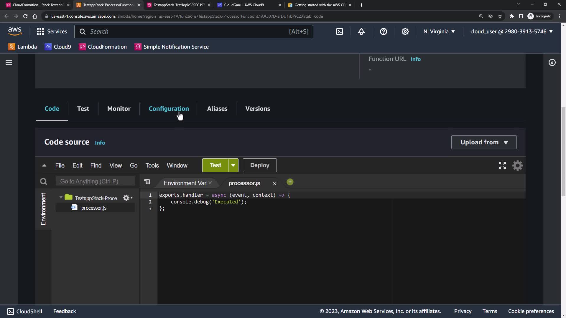This screenshot has width=566, height=318.
Task: Collapse the editor menu bar arrow
Action: pyautogui.click(x=44, y=165)
